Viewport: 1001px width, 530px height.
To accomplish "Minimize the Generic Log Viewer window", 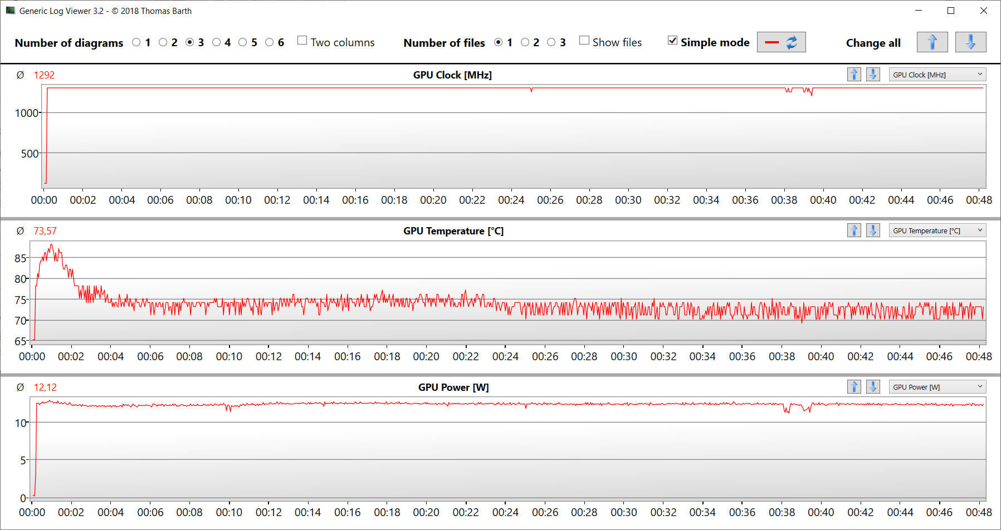I will 919,11.
